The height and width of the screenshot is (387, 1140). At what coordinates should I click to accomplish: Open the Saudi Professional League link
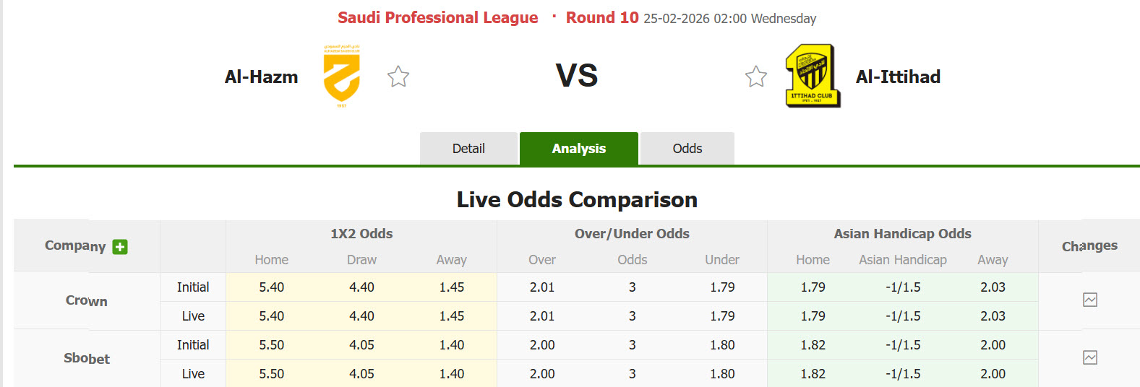(437, 18)
